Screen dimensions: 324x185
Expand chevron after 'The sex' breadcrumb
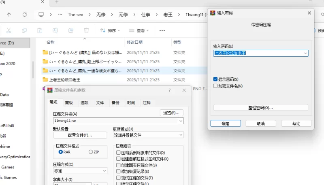(x=90, y=15)
